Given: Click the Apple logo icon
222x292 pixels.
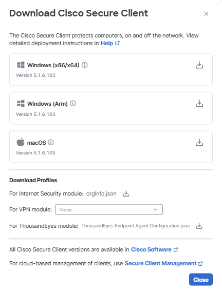Looking at the screenshot, I should pos(21,142).
